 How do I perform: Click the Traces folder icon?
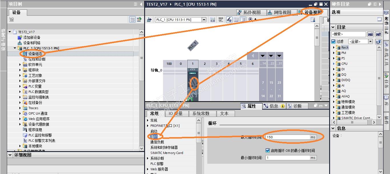click(25, 108)
